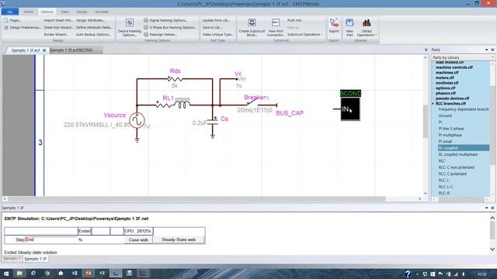
Task: Click the Case web button
Action: point(138,239)
